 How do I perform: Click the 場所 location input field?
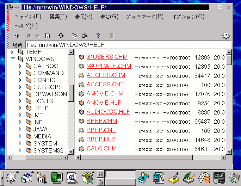(128, 45)
